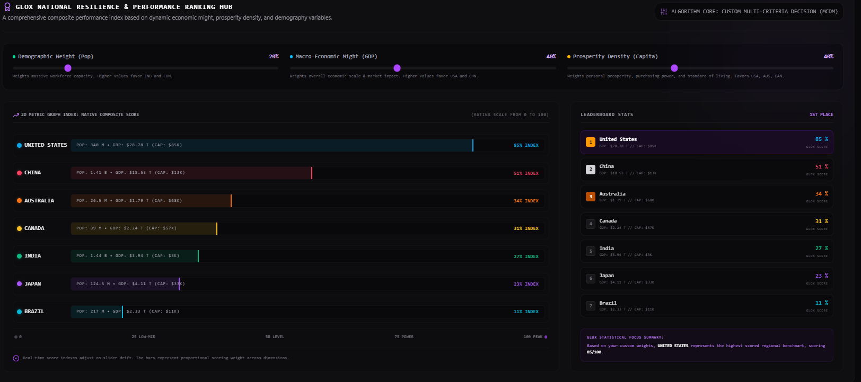Click the 75 POWER axis label
Image resolution: width=861 pixels, height=382 pixels.
[x=404, y=337]
